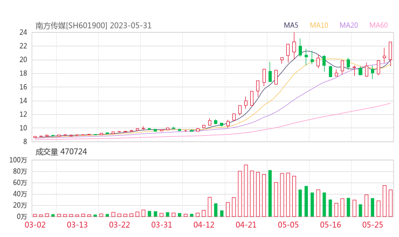Click the price axis value 16
399x237 pixels.
pyautogui.click(x=23, y=87)
